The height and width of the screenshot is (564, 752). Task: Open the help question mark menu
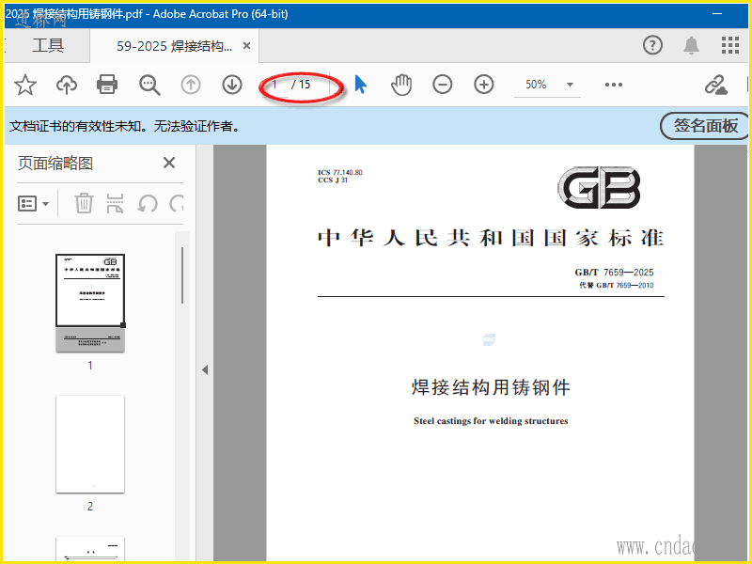[x=652, y=45]
